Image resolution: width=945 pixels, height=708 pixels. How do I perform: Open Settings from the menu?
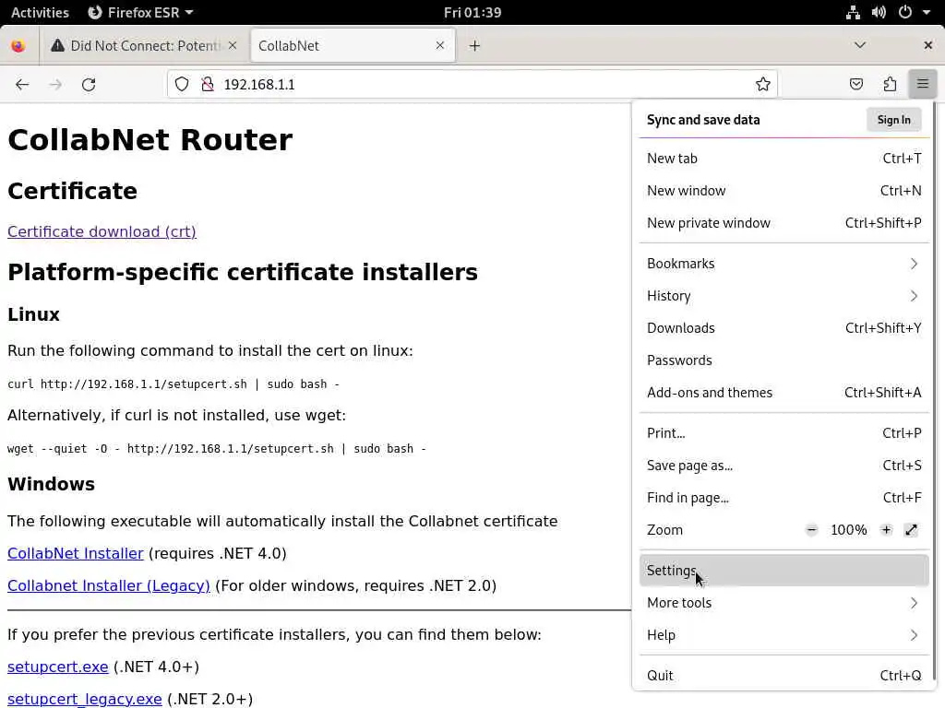tap(784, 570)
